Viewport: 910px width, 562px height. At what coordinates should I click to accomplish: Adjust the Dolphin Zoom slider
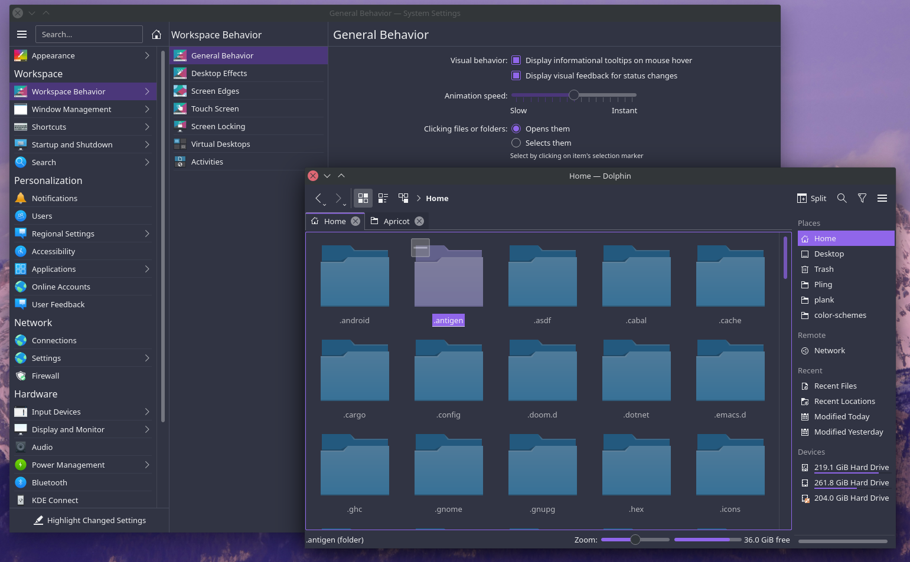click(x=635, y=540)
